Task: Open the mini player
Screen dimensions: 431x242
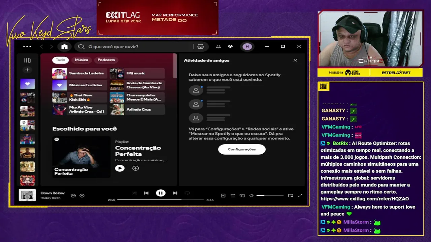Action: tap(291, 196)
